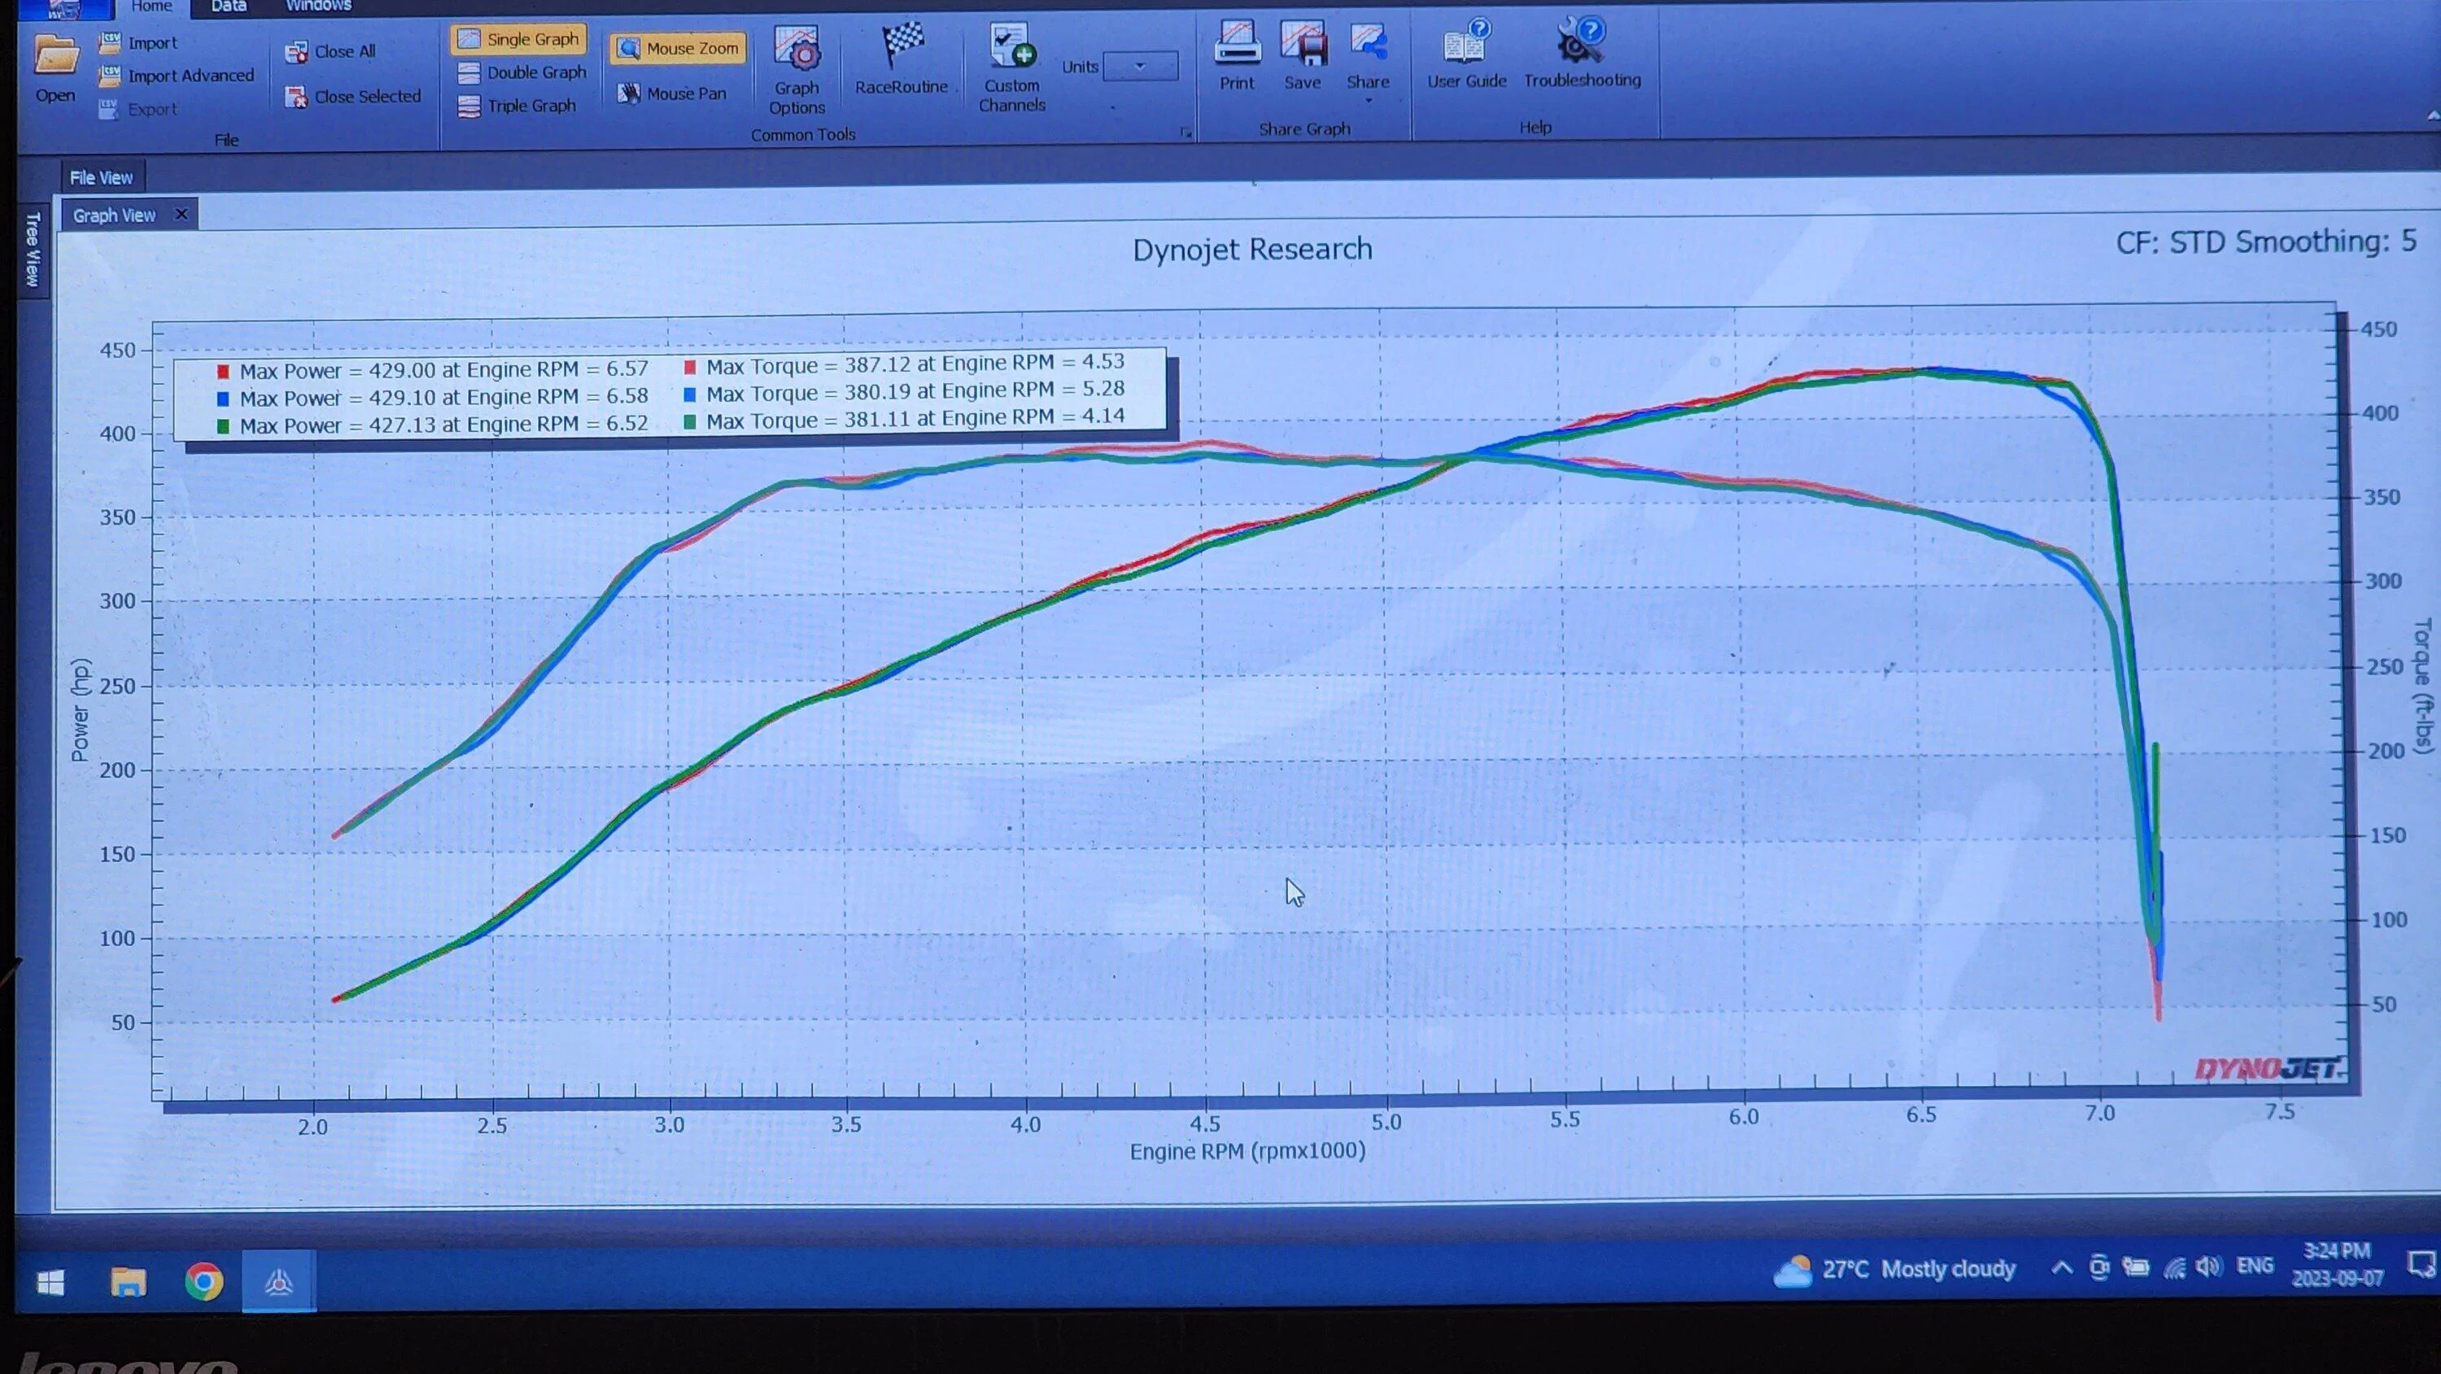Enable Mouse Pan mode
Viewport: 2441px width, 1374px height.
pos(674,92)
